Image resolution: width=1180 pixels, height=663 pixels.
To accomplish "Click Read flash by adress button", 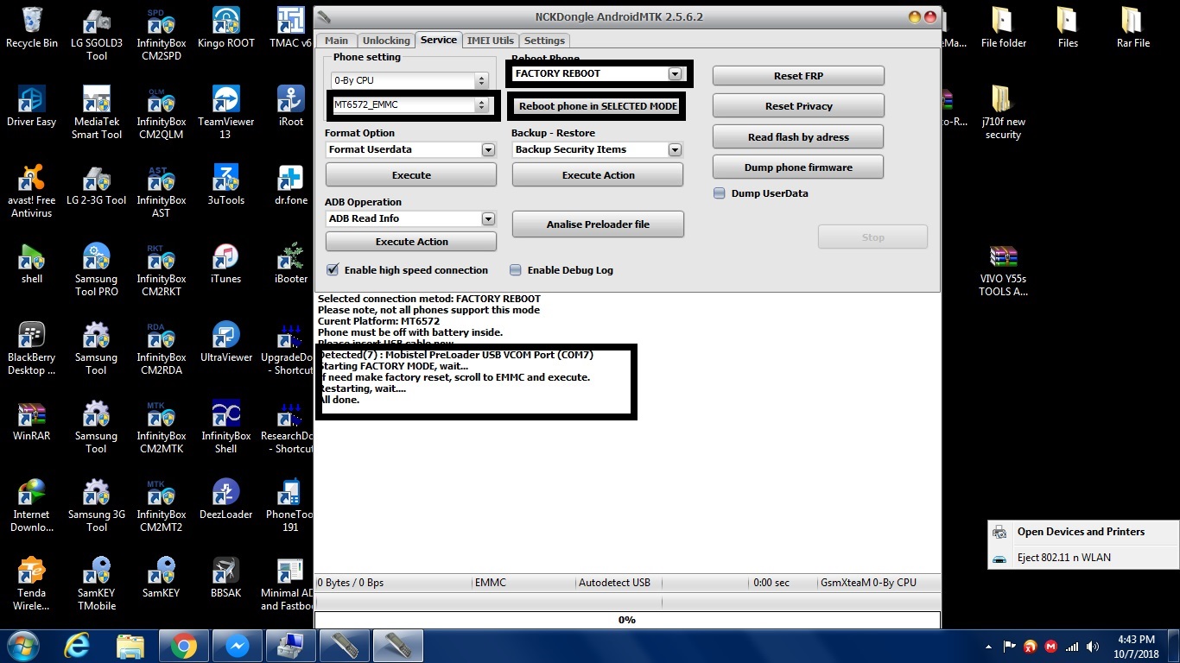I will pos(798,137).
